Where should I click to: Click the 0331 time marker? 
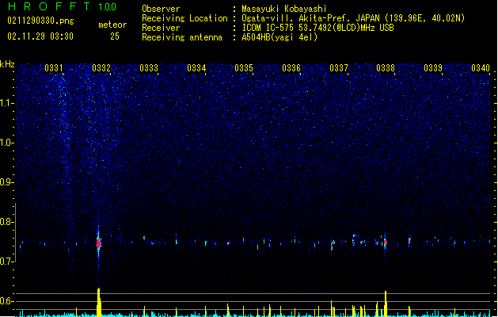[x=54, y=68]
